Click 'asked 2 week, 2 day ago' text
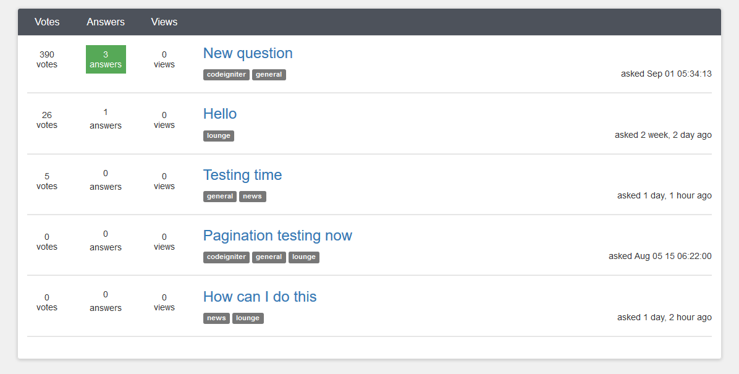The image size is (739, 374). click(663, 135)
